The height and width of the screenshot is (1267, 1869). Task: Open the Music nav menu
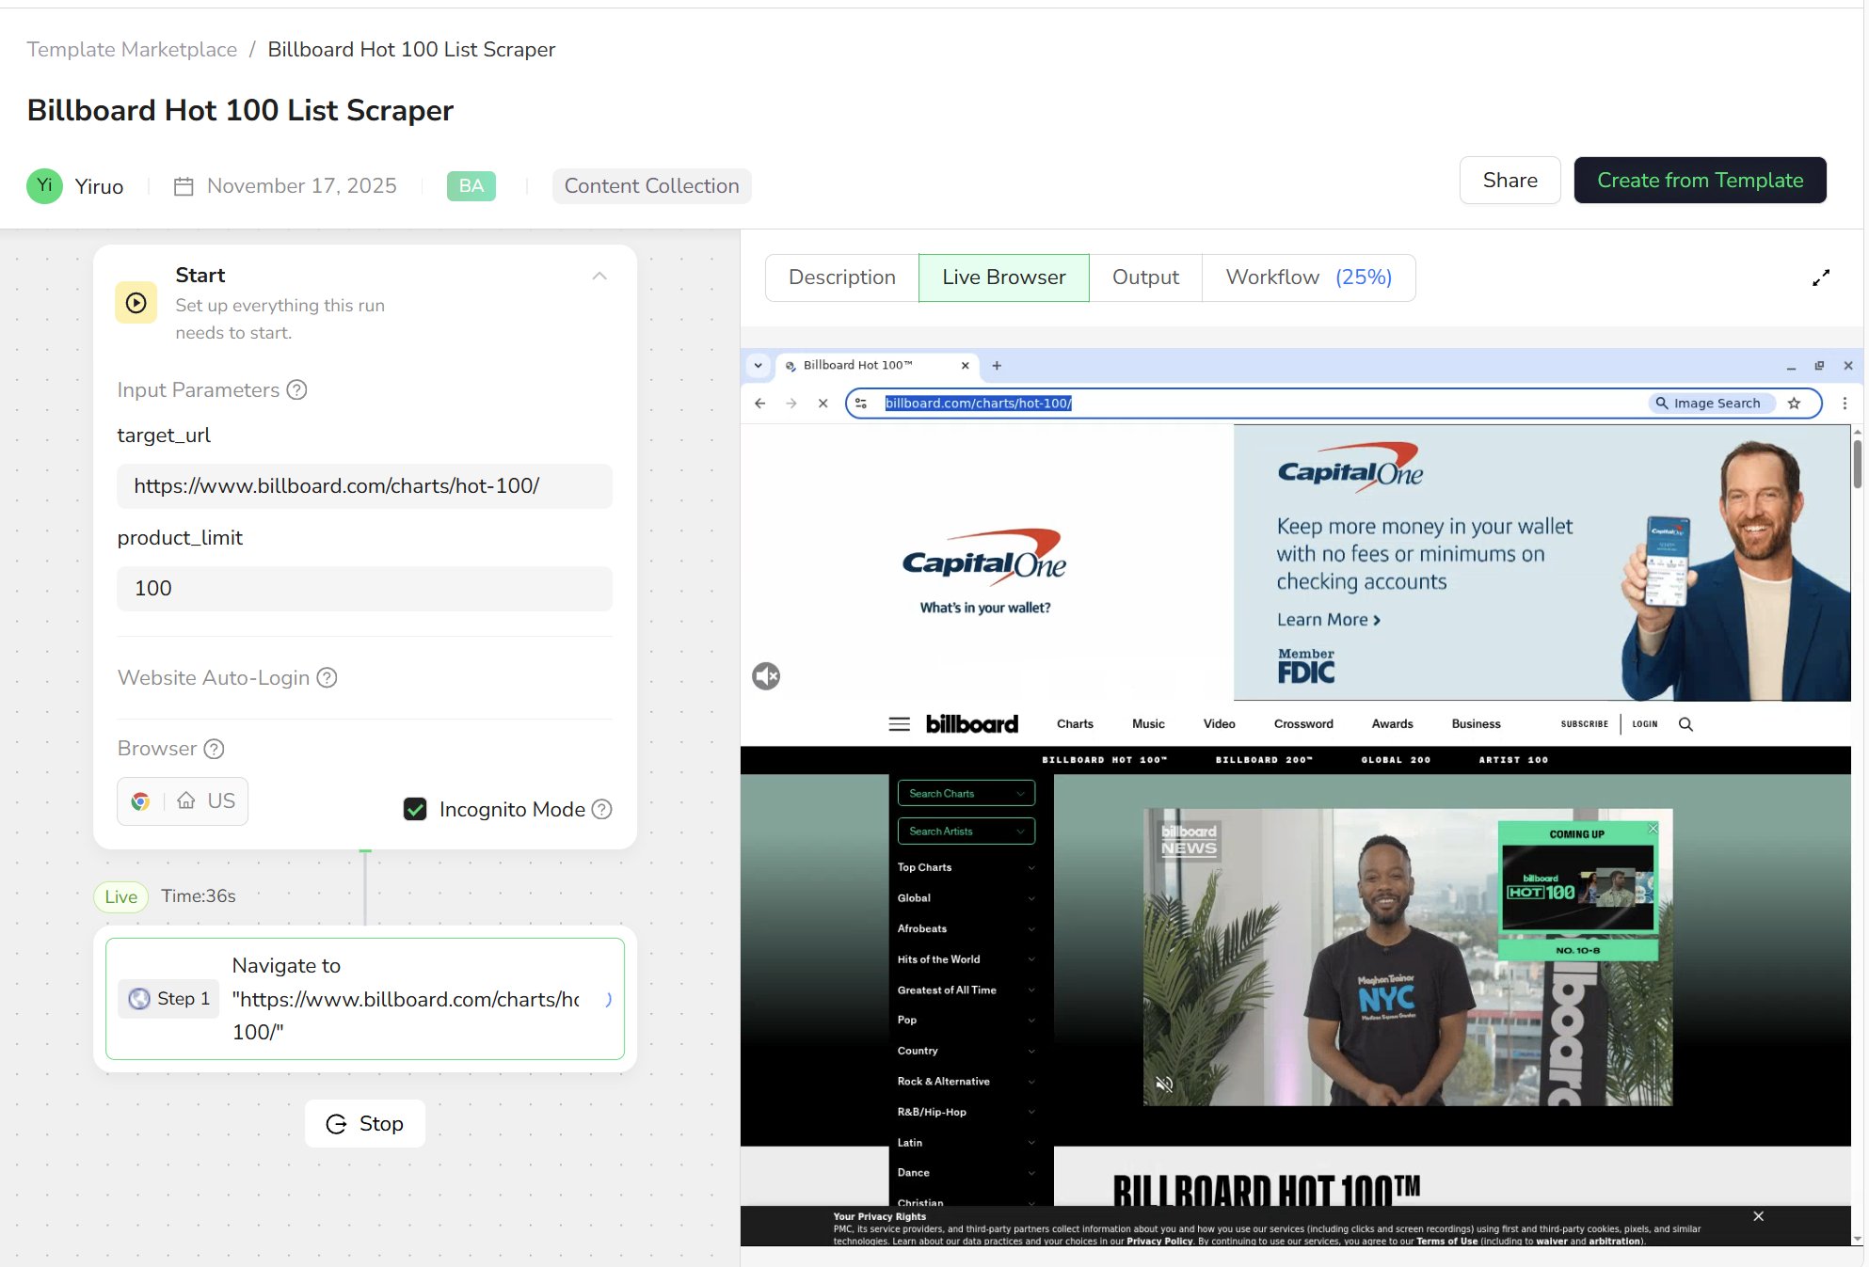coord(1148,724)
